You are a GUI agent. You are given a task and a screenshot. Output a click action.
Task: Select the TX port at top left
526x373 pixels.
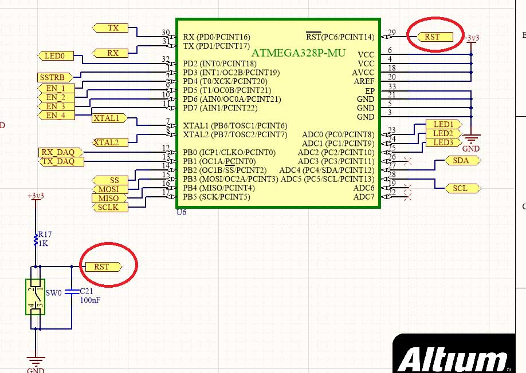112,27
